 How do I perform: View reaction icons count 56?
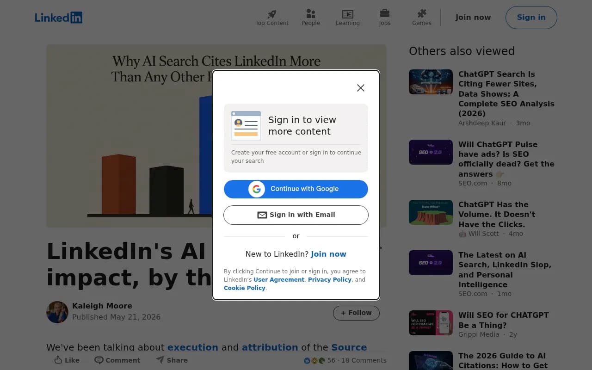click(x=319, y=360)
